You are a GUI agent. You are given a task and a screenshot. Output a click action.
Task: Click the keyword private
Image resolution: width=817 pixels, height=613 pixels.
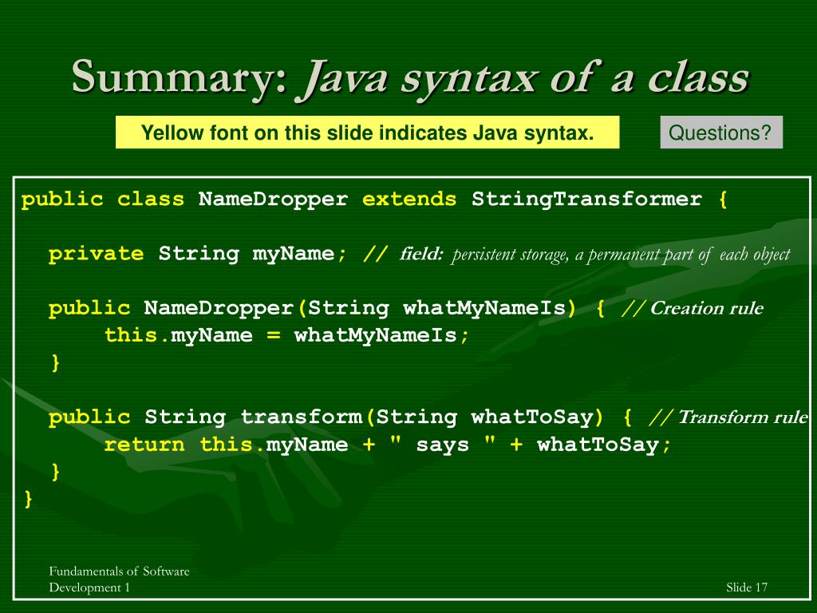(x=96, y=254)
